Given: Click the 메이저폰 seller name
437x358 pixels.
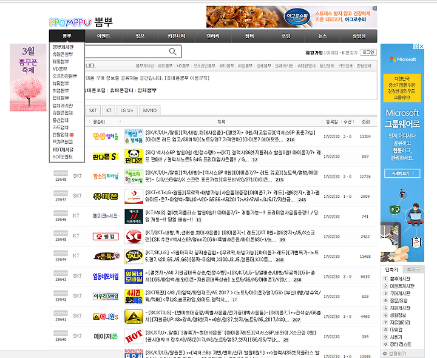Looking at the screenshot, I should 106,337.
